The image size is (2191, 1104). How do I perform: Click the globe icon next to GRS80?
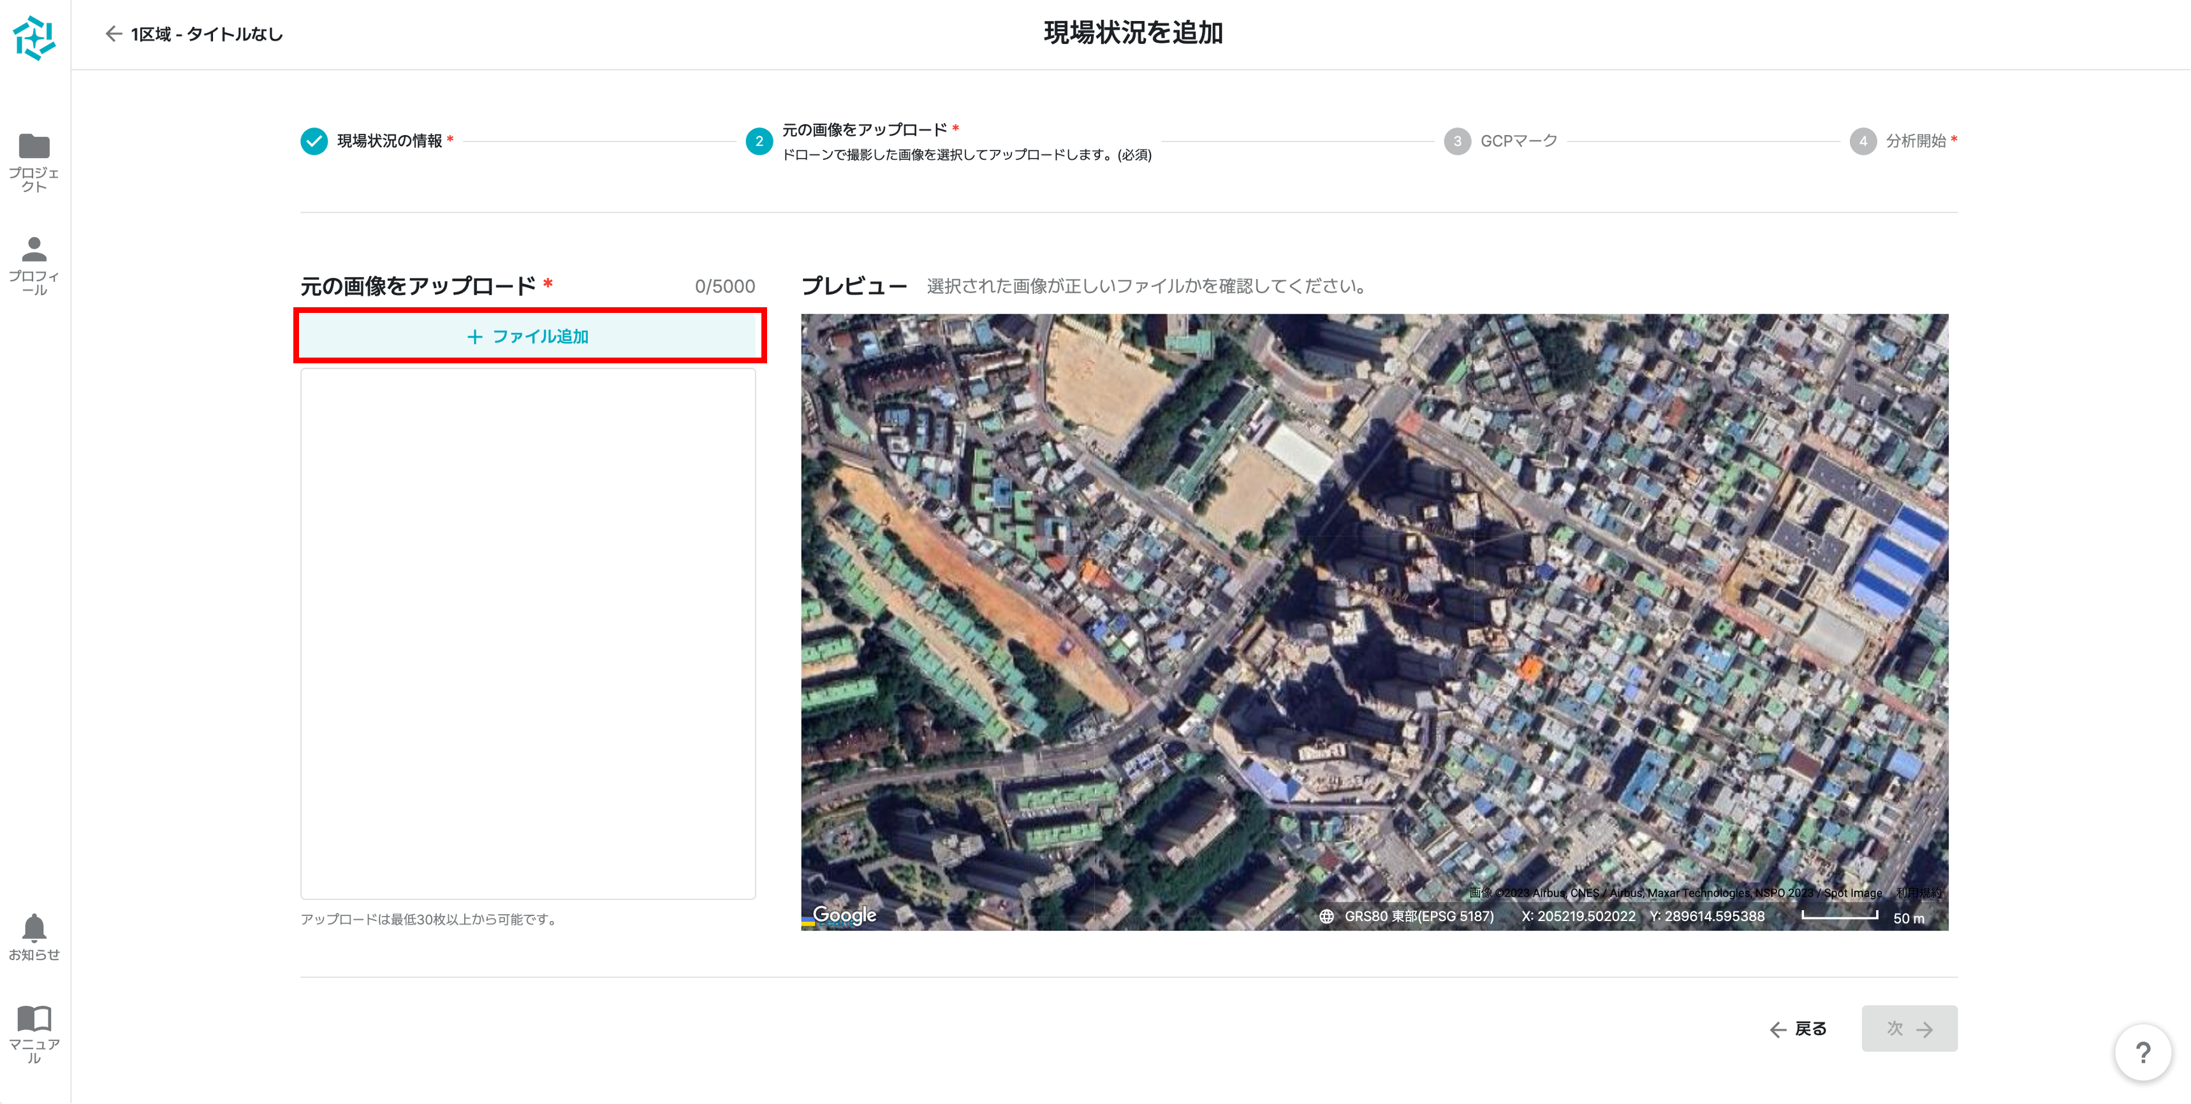(x=1326, y=916)
